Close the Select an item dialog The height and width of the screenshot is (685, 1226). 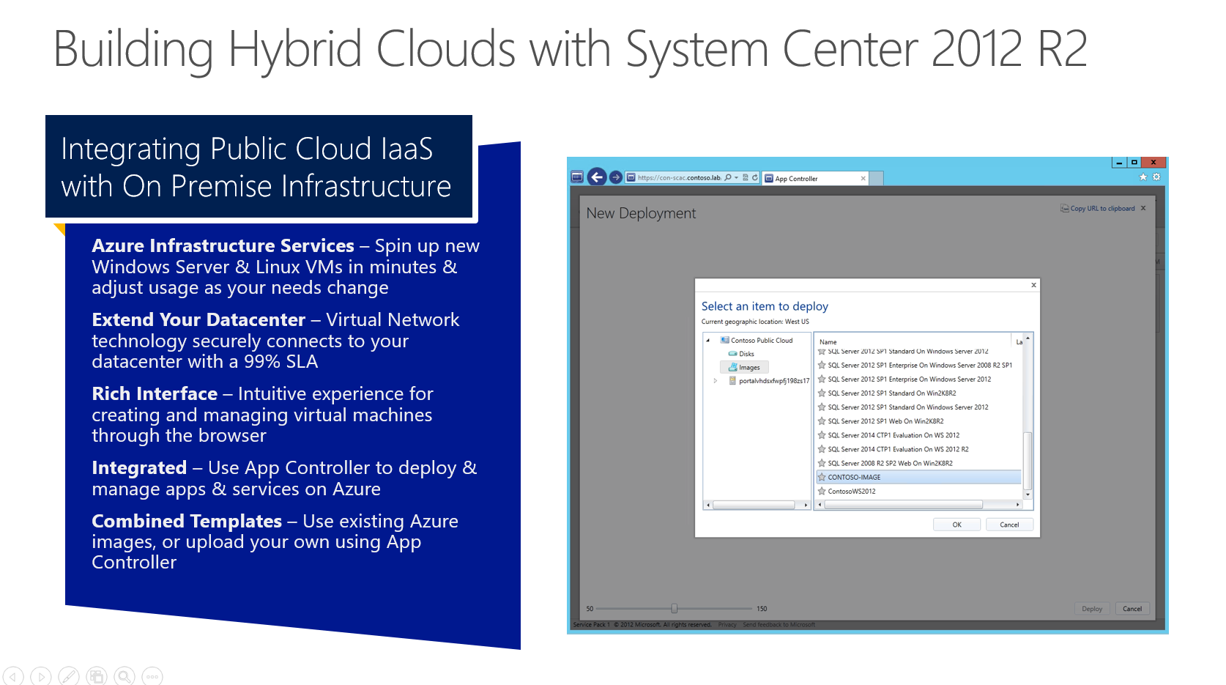(1033, 285)
